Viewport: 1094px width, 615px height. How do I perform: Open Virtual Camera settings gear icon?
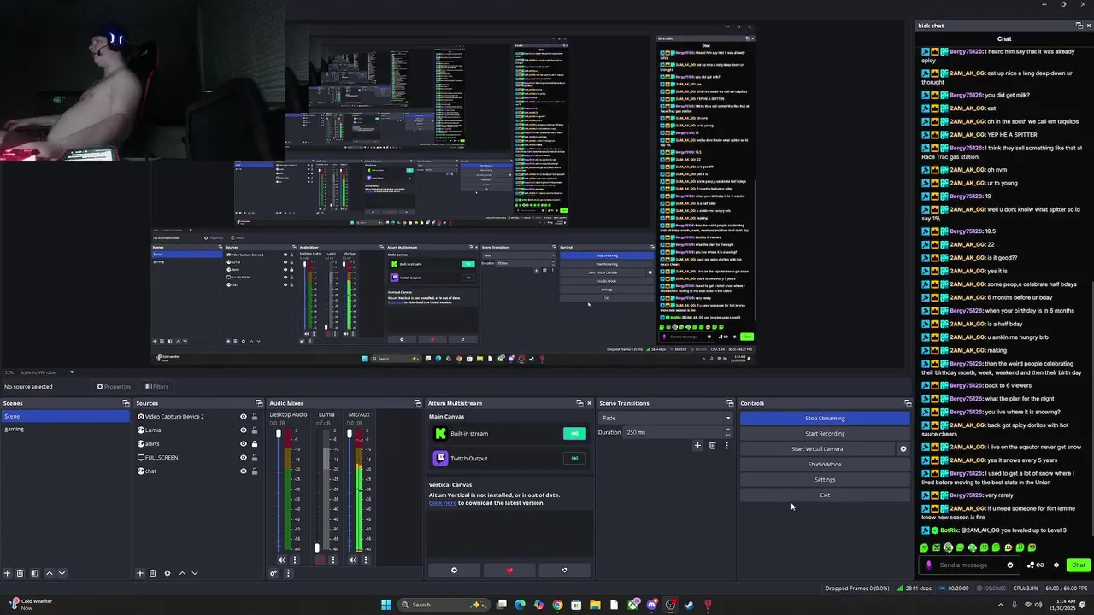(x=903, y=448)
